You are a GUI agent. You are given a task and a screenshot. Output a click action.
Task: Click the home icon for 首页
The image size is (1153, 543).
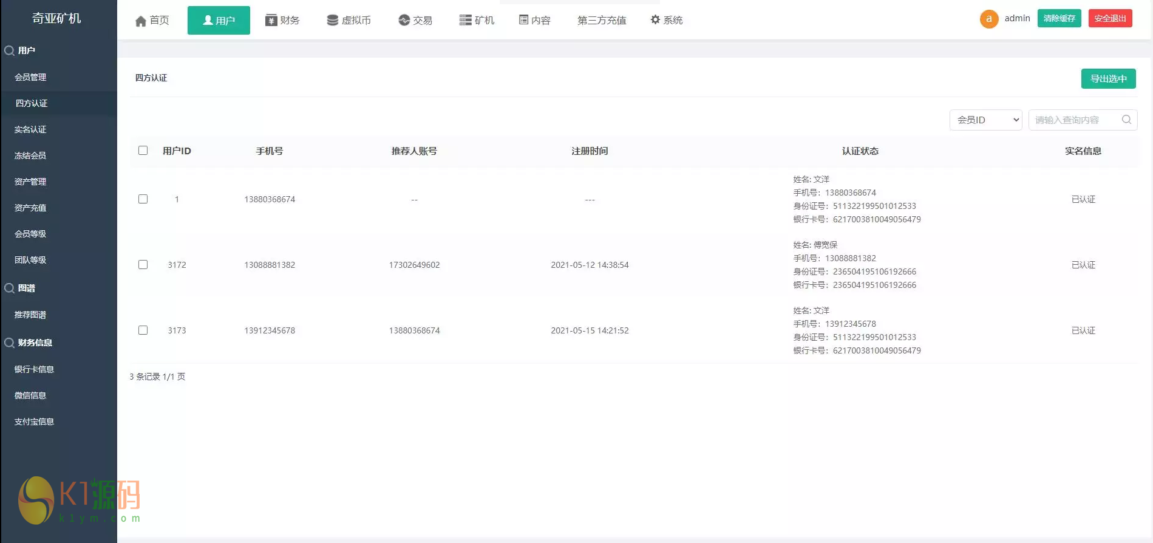(141, 21)
